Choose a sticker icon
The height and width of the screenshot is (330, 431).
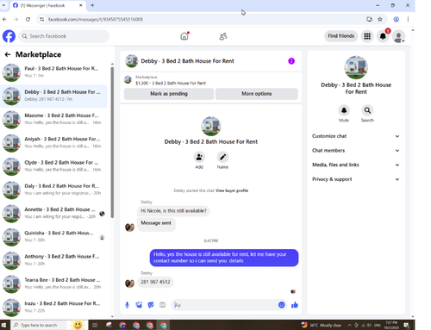point(151,305)
